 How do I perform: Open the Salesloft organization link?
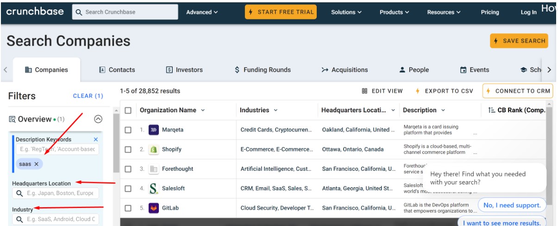point(174,189)
